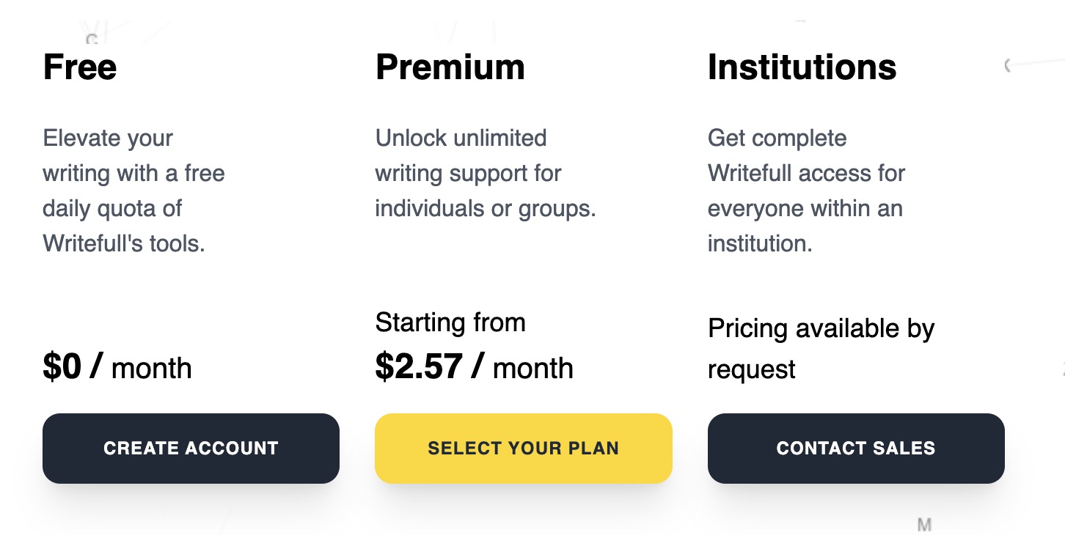This screenshot has width=1065, height=535.
Task: Click the words 'Writefull's tools.'
Action: pyautogui.click(x=124, y=243)
